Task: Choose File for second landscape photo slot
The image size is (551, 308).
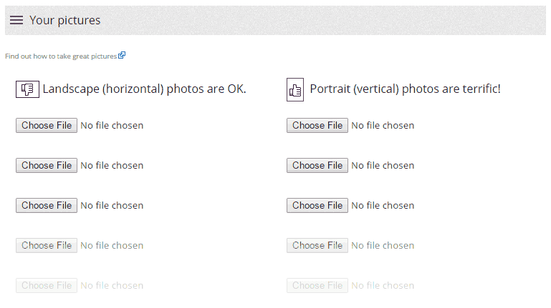Action: click(47, 165)
